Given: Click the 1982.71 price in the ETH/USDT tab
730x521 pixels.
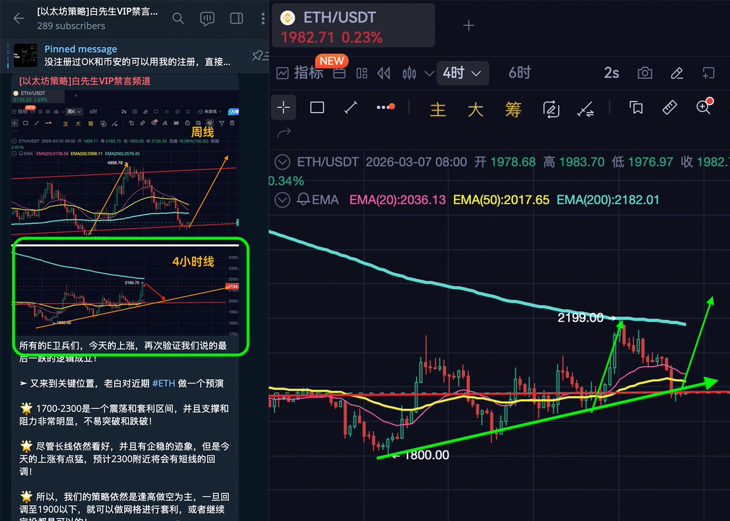Looking at the screenshot, I should (307, 37).
